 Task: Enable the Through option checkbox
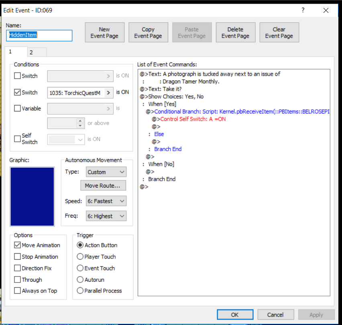click(x=18, y=280)
